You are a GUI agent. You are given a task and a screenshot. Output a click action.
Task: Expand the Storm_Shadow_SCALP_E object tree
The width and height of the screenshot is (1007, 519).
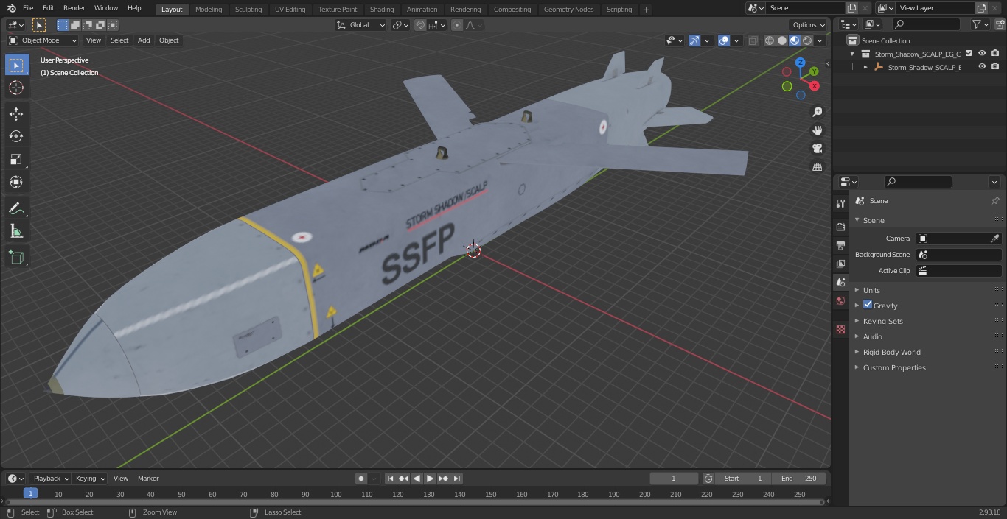click(x=865, y=67)
